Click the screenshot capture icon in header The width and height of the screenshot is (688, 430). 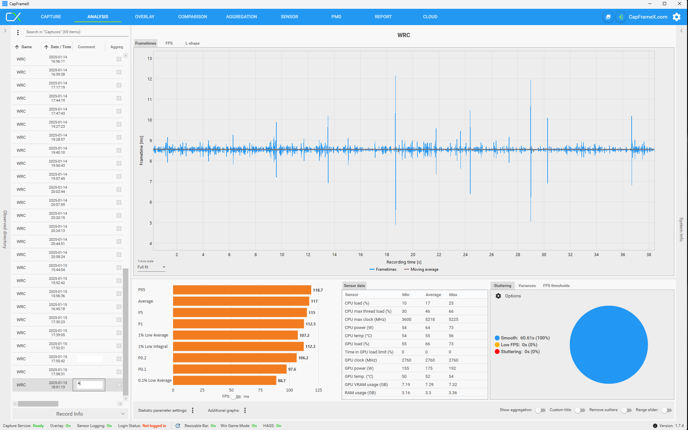[x=608, y=17]
